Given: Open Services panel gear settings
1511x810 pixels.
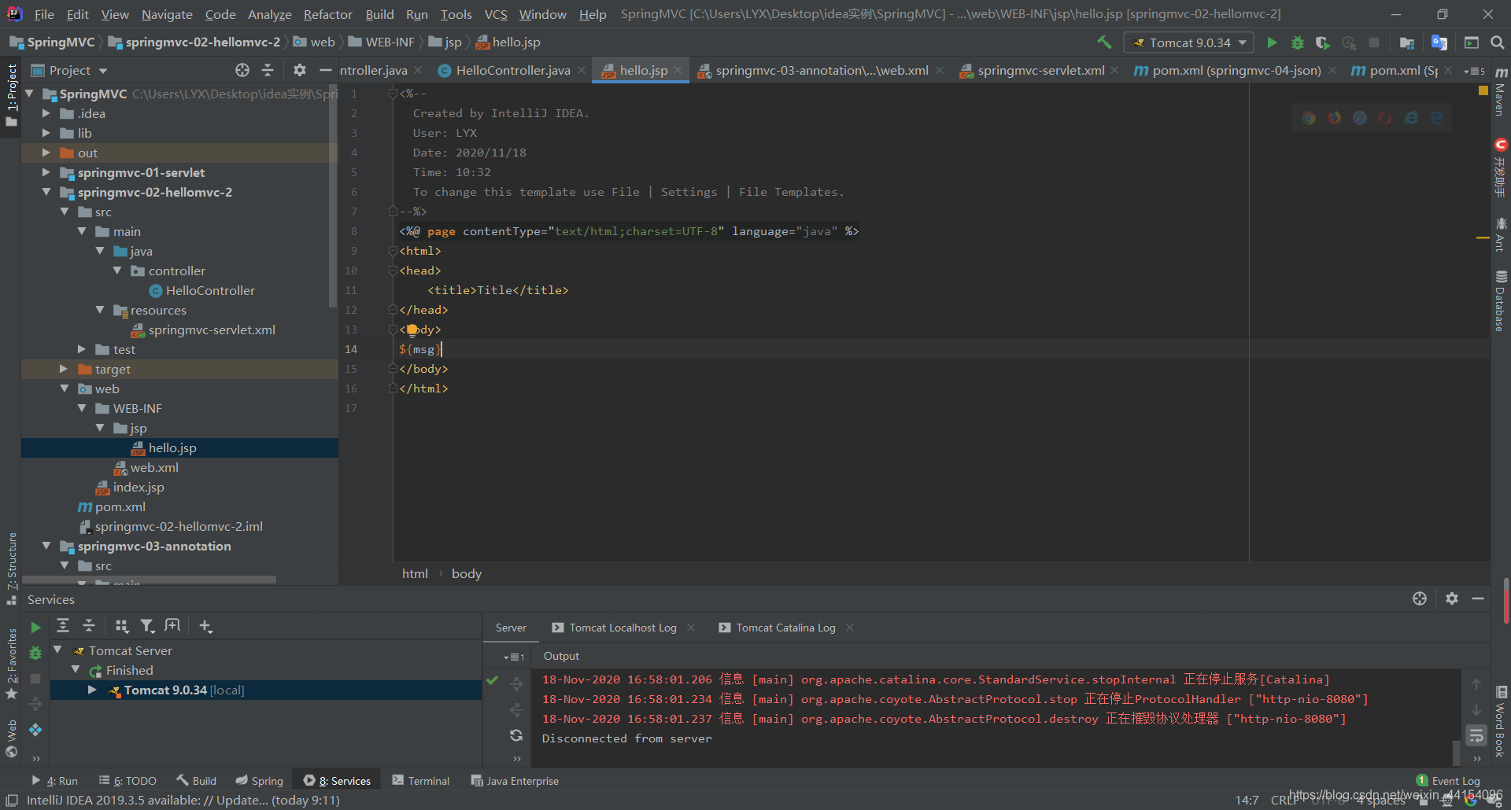Looking at the screenshot, I should click(x=1452, y=598).
